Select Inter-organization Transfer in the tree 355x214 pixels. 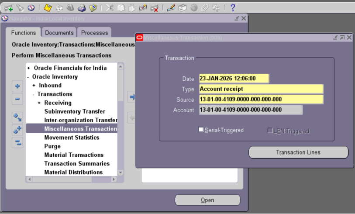tap(81, 120)
